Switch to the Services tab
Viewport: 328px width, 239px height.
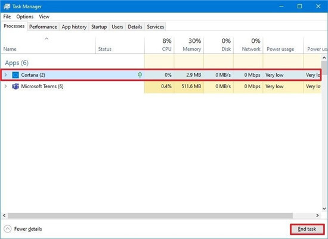pyautogui.click(x=156, y=27)
